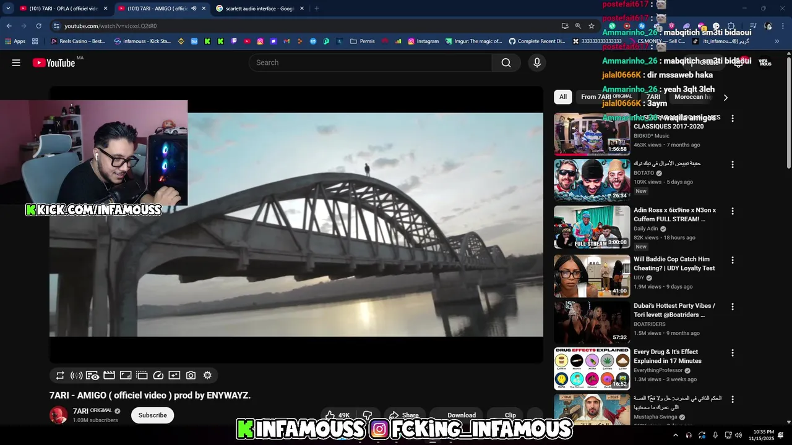View site information icon in address bar
This screenshot has height=445, width=792.
coord(56,26)
